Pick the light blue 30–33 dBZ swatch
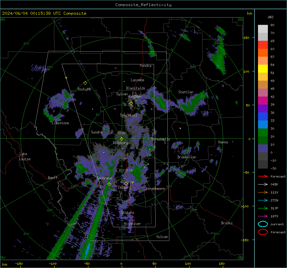The height and width of the screenshot is (268, 287). click(263, 125)
